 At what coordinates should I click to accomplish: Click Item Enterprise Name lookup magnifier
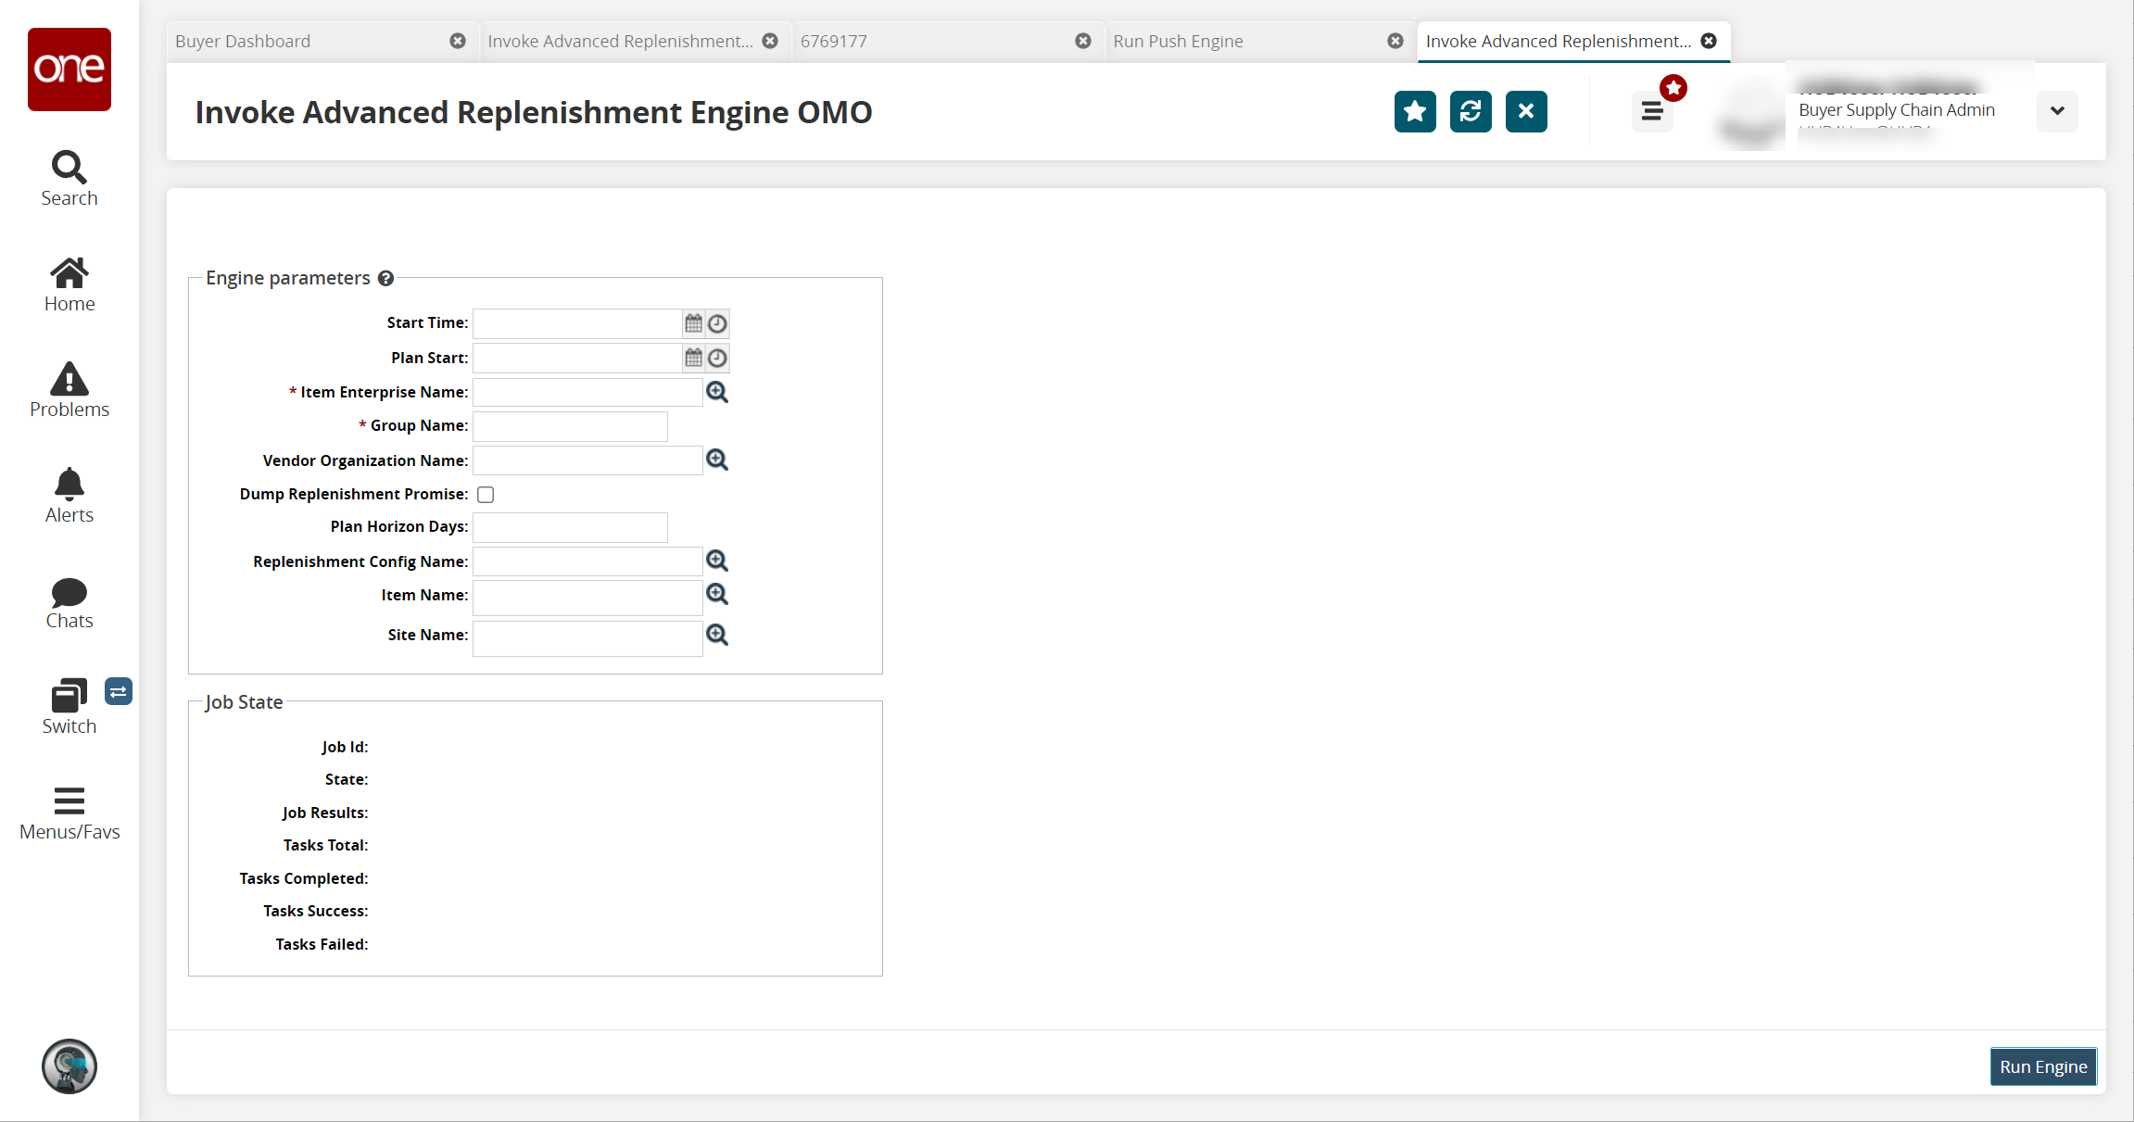tap(716, 392)
